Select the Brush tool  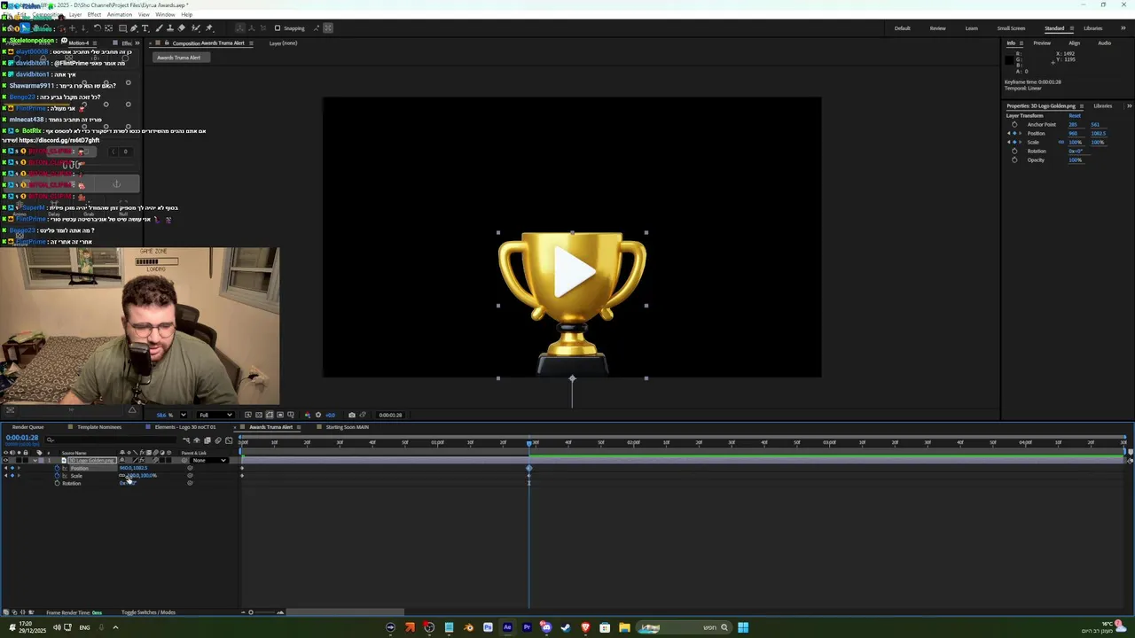160,28
